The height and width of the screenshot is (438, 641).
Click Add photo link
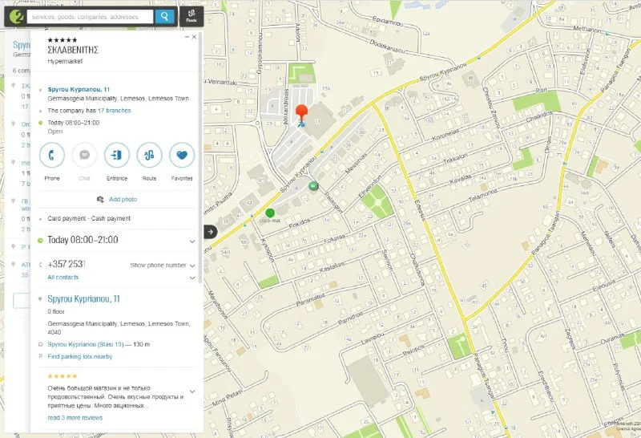[x=123, y=199]
